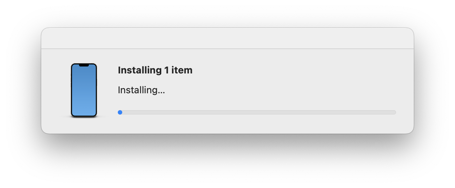Click the blue progress indicator dot

click(x=120, y=112)
